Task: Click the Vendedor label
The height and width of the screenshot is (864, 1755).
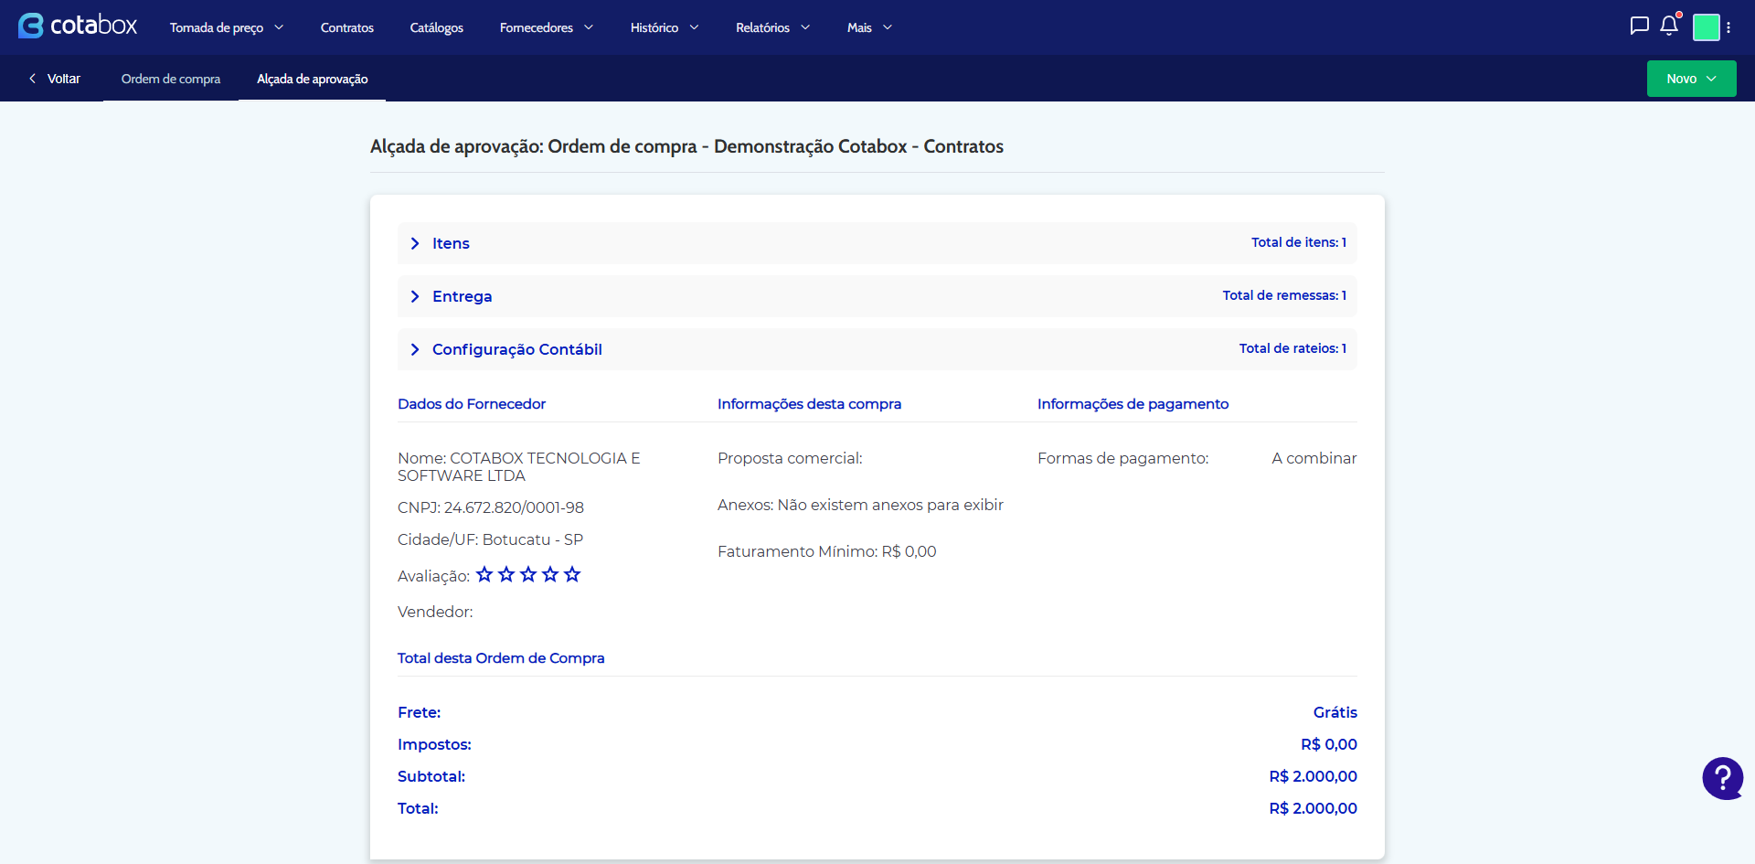Action: pos(435,612)
